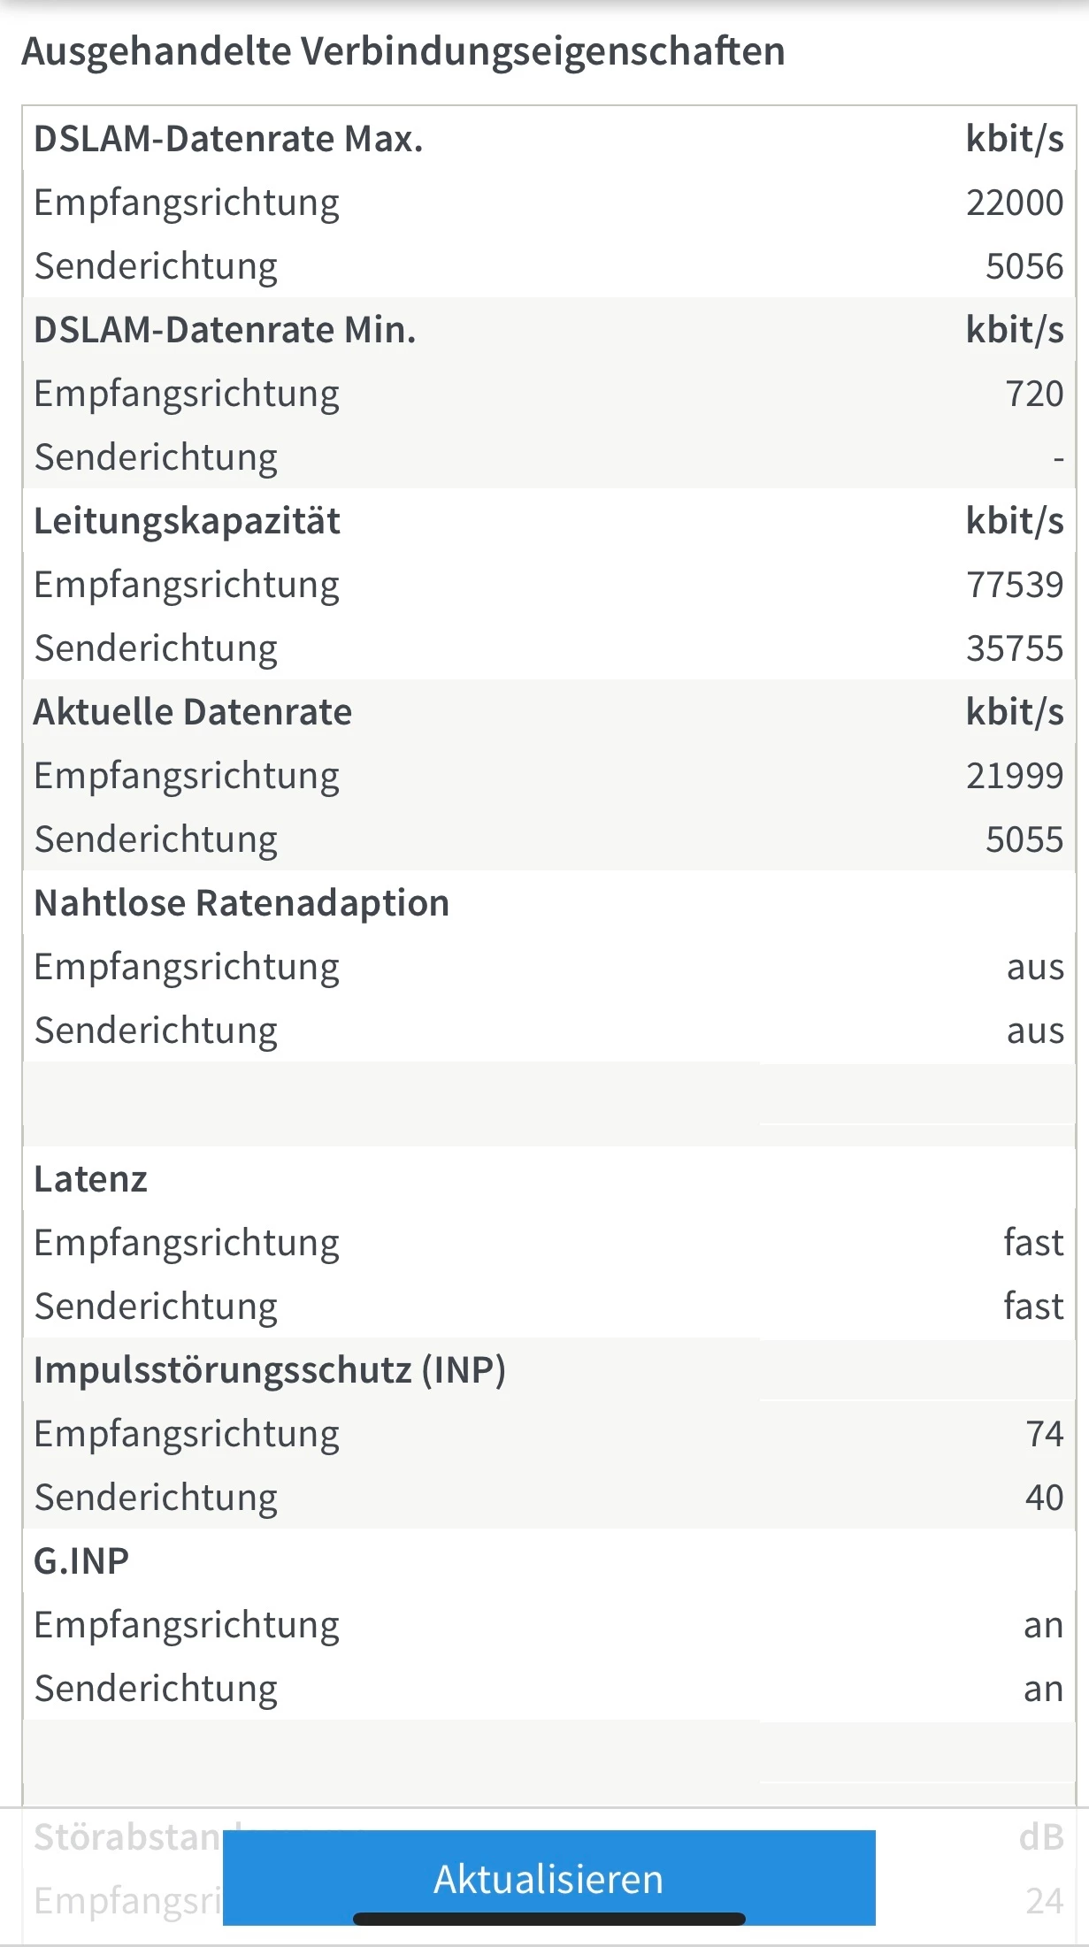This screenshot has height=1947, width=1089.
Task: Click the Ausgehandelte Verbindungseigenschaften heading
Action: pos(403,51)
